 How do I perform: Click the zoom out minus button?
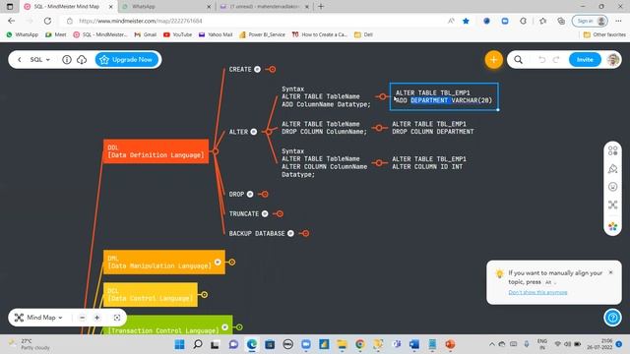tap(82, 318)
